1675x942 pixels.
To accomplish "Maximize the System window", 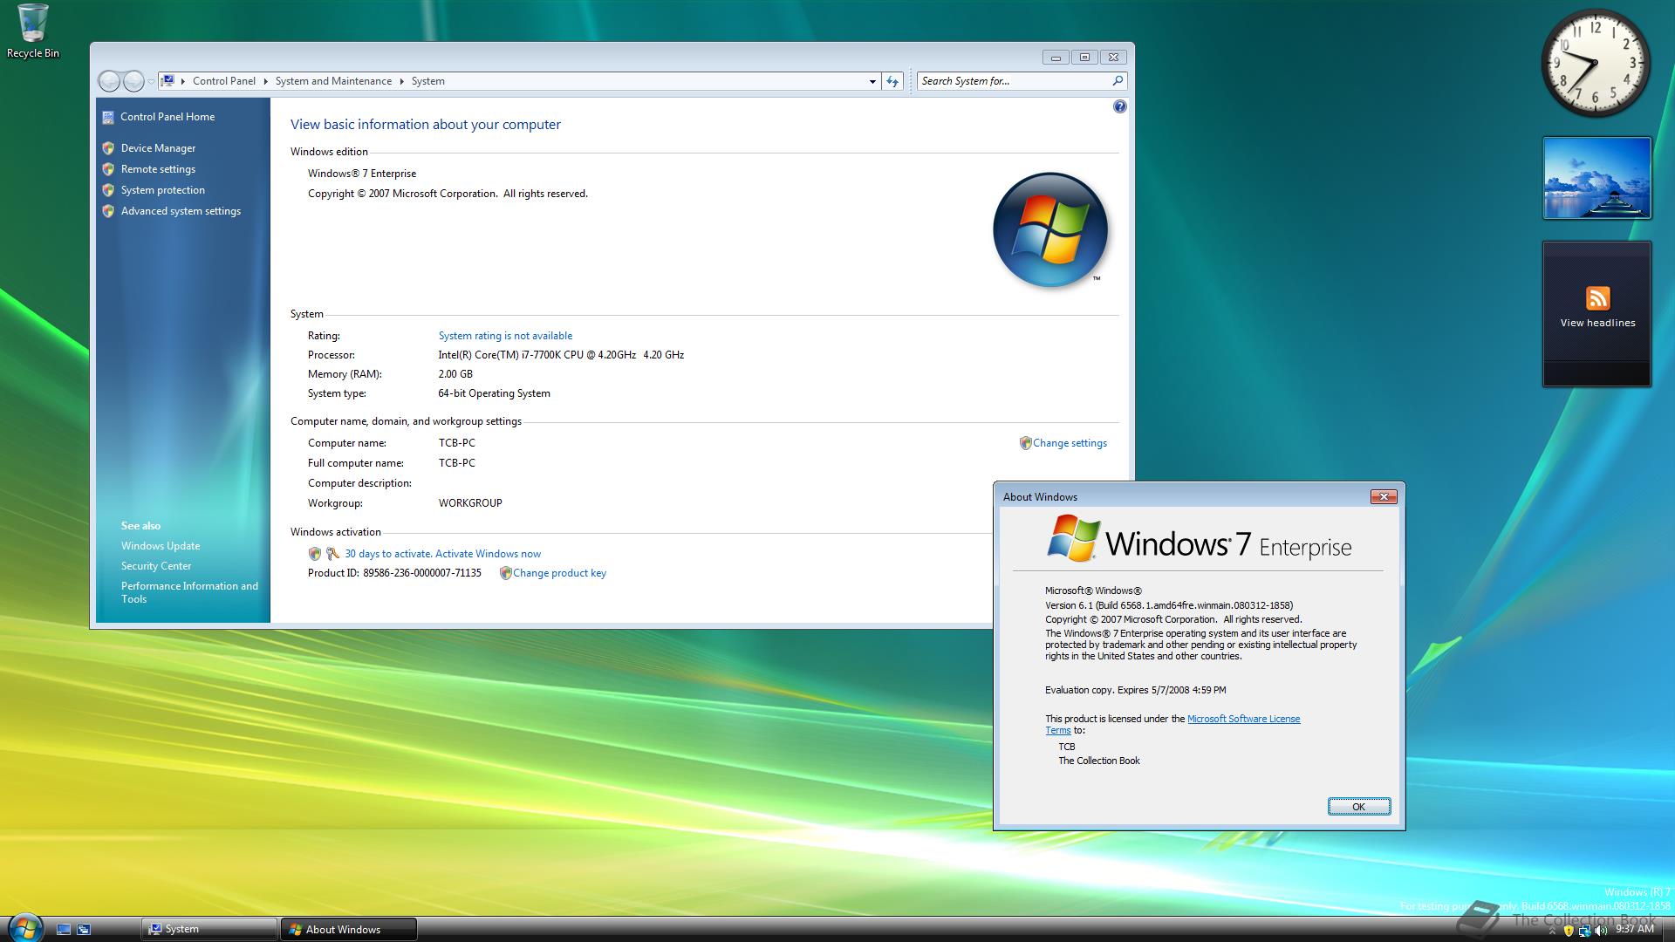I will coord(1084,58).
